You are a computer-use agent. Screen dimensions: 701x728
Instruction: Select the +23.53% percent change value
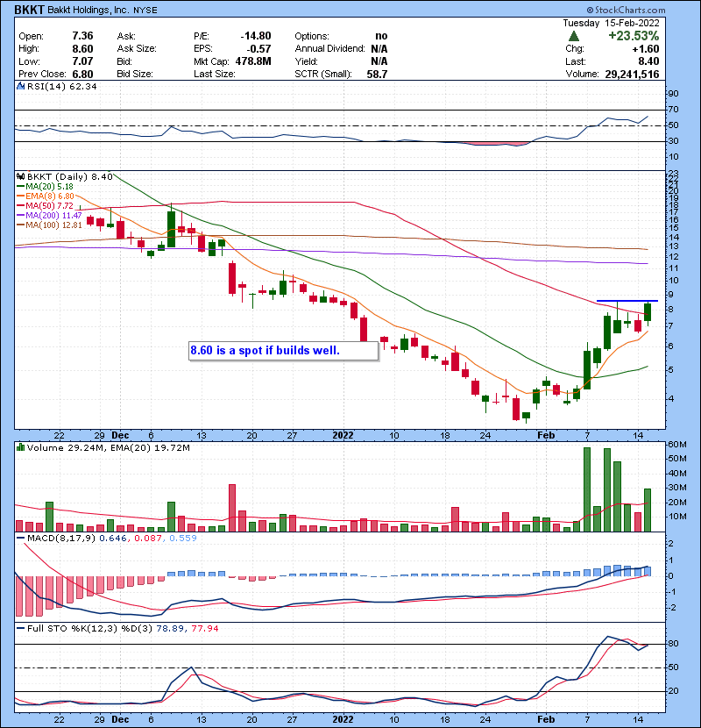click(634, 36)
